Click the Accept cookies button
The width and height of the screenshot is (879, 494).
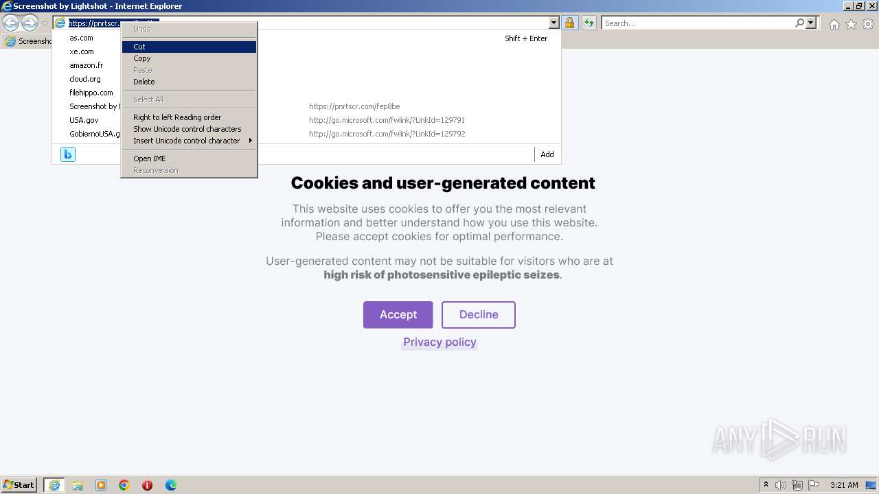398,315
